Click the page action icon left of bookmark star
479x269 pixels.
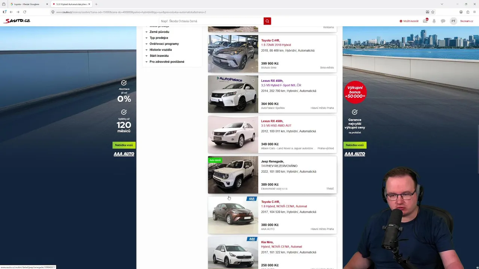point(427,12)
